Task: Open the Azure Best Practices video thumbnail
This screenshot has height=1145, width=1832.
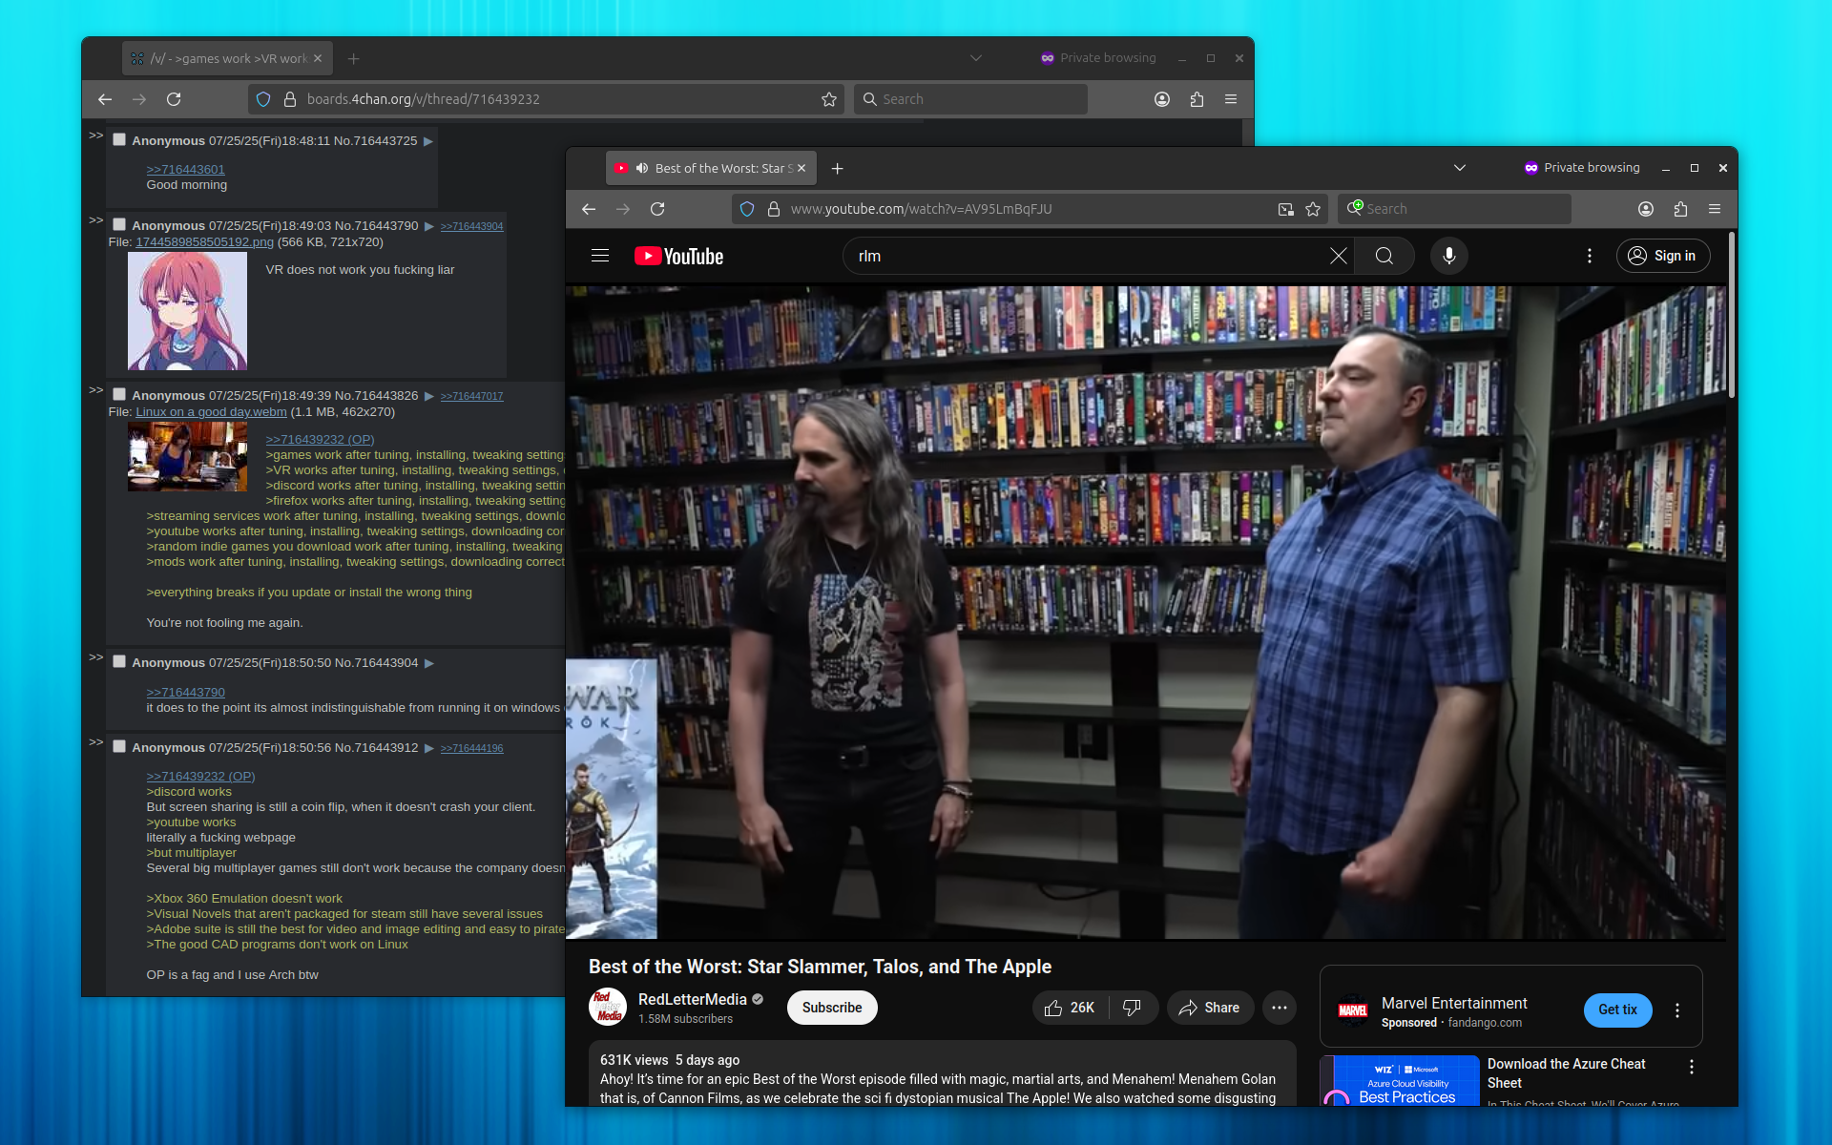Action: click(1401, 1080)
